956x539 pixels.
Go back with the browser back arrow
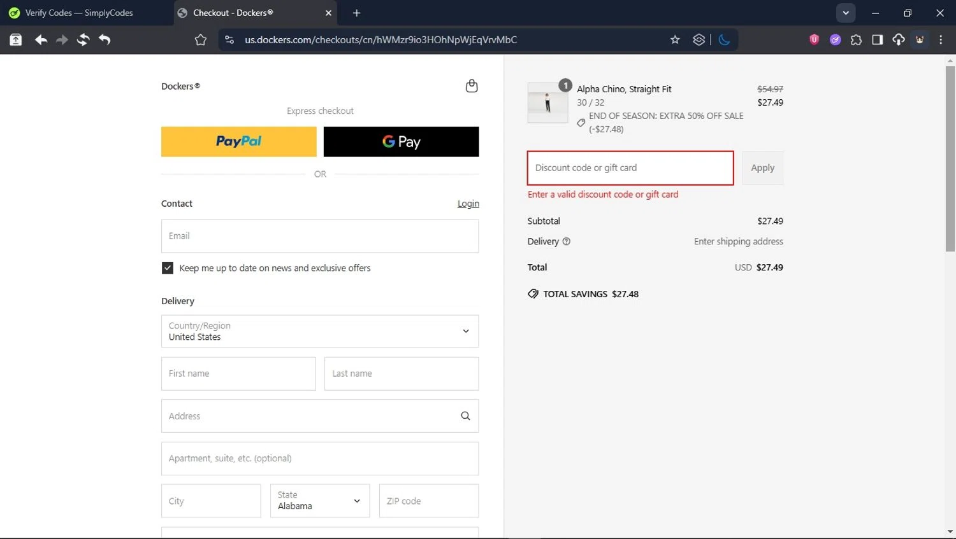pos(41,39)
